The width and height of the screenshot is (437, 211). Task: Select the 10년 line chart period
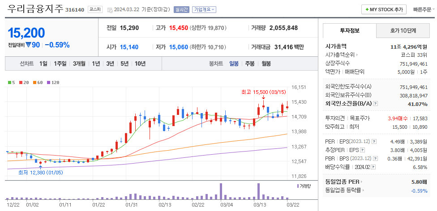coord(140,64)
